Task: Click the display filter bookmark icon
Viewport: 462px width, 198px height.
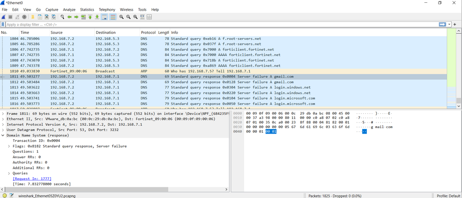Action: [x=3, y=25]
